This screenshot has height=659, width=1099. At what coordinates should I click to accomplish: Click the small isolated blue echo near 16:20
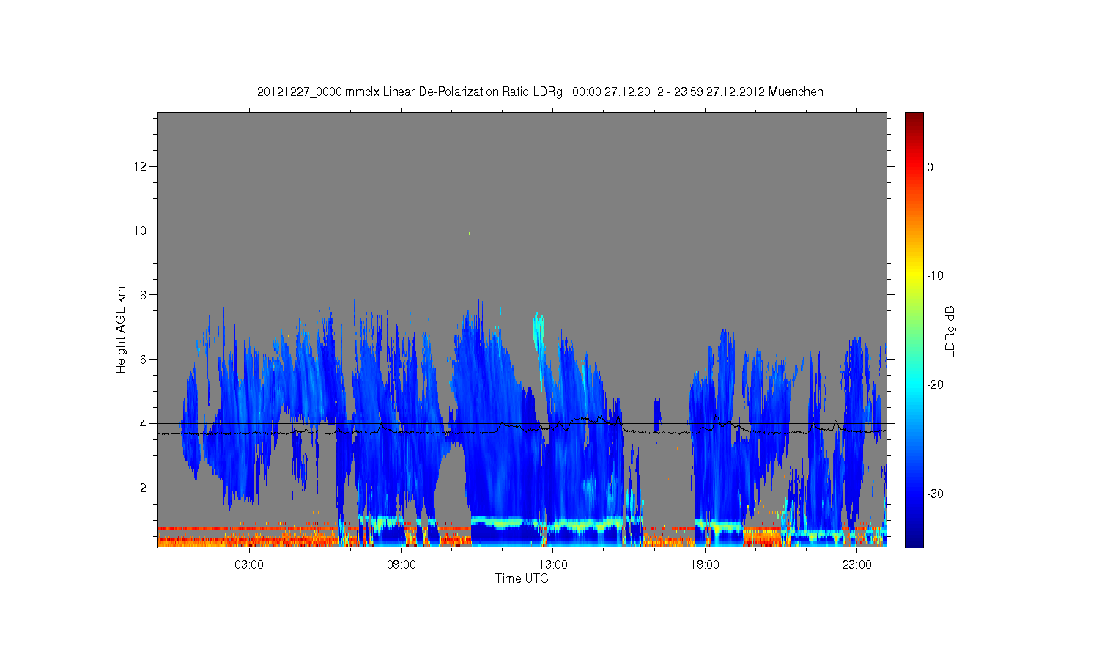[x=656, y=414]
